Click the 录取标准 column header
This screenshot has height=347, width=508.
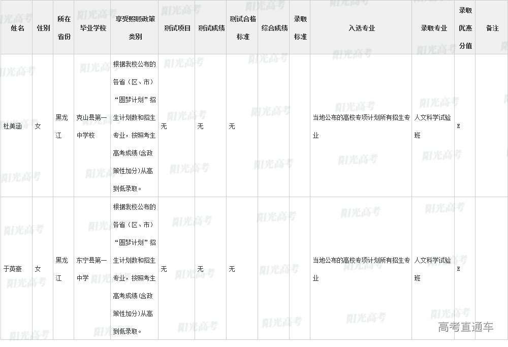pyautogui.click(x=300, y=28)
